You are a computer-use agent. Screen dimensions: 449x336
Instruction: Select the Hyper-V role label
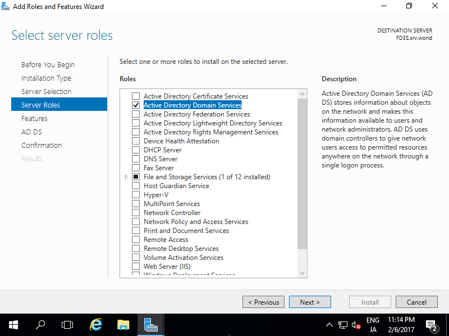(x=156, y=194)
